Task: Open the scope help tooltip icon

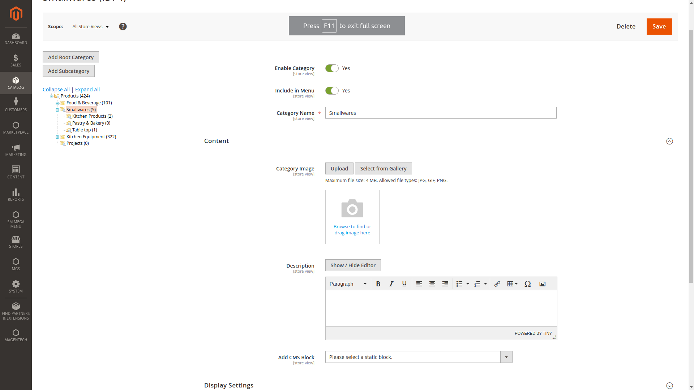Action: coord(123,26)
